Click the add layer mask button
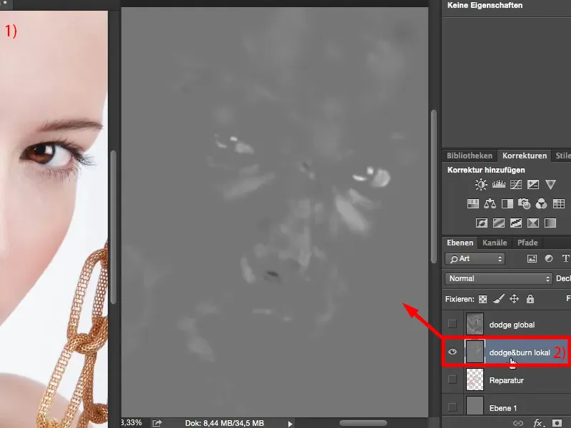571x428 pixels. 556,422
